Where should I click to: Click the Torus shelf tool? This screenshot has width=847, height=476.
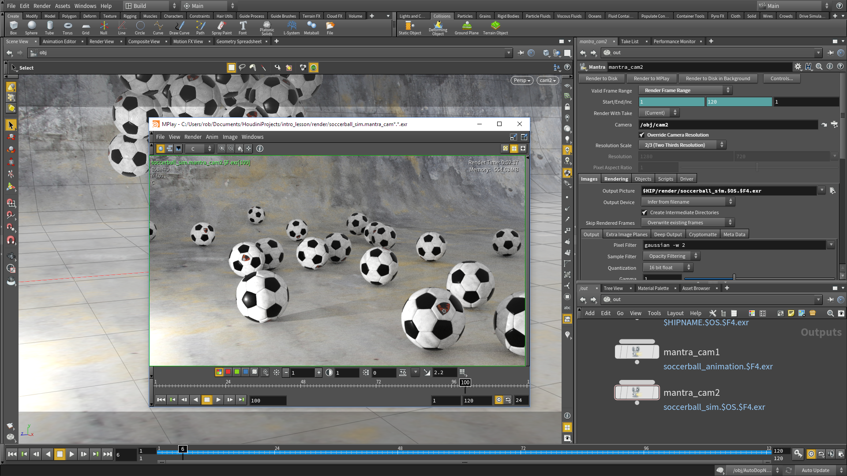tap(67, 27)
